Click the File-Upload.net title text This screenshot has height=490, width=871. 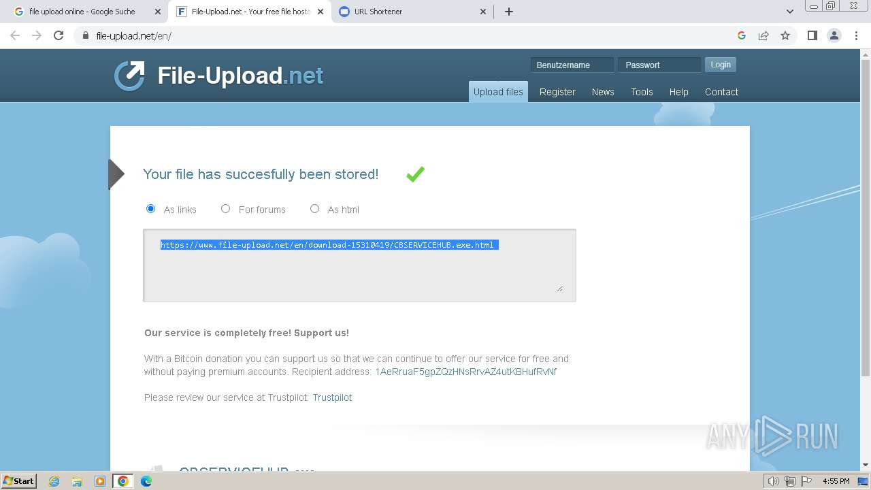click(240, 76)
